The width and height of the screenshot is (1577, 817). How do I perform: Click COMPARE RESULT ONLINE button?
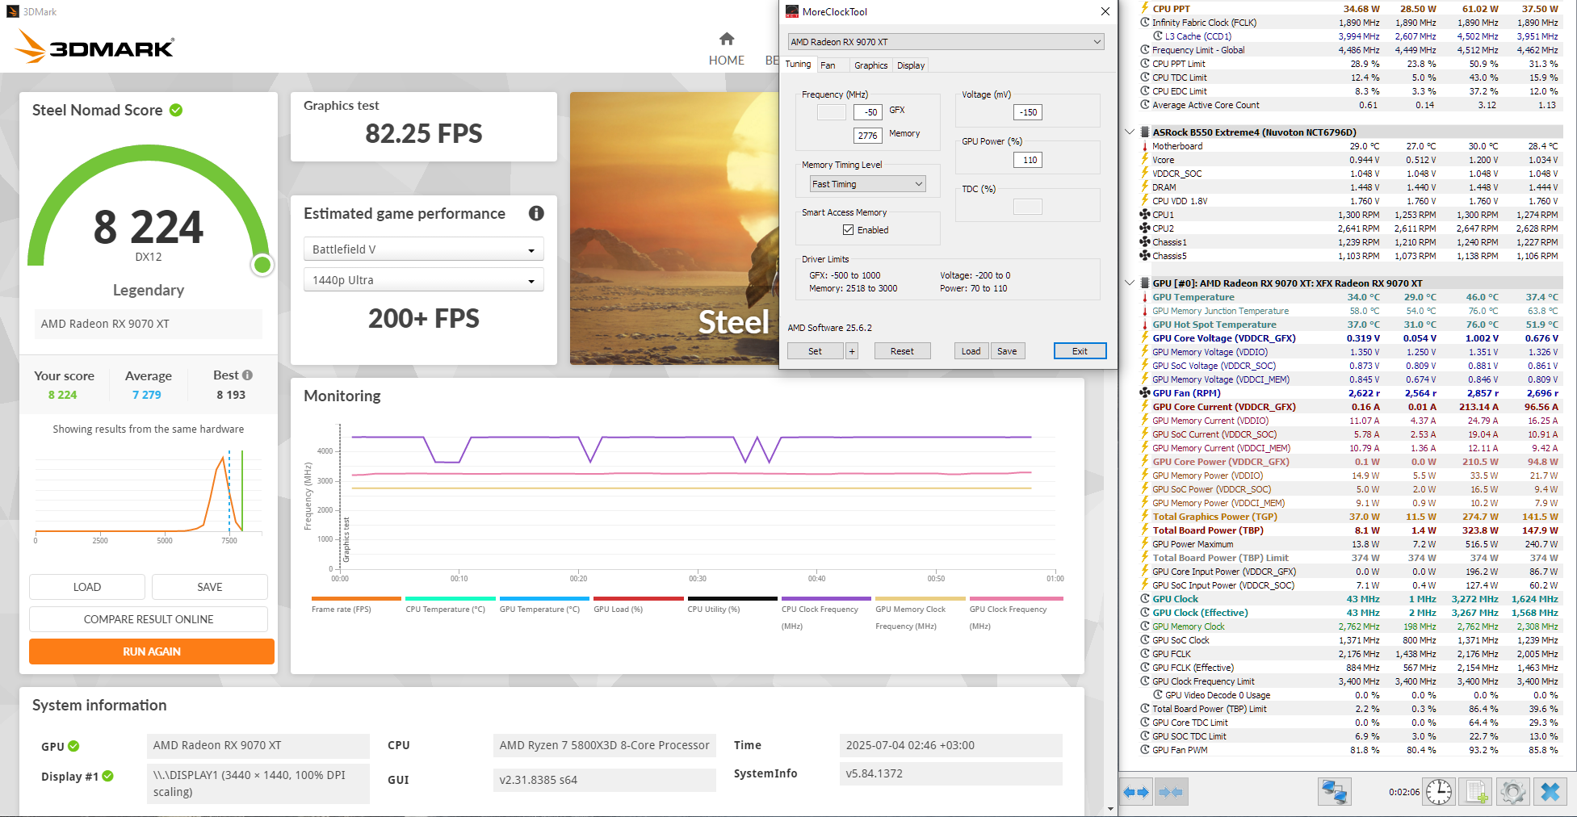[x=149, y=619]
